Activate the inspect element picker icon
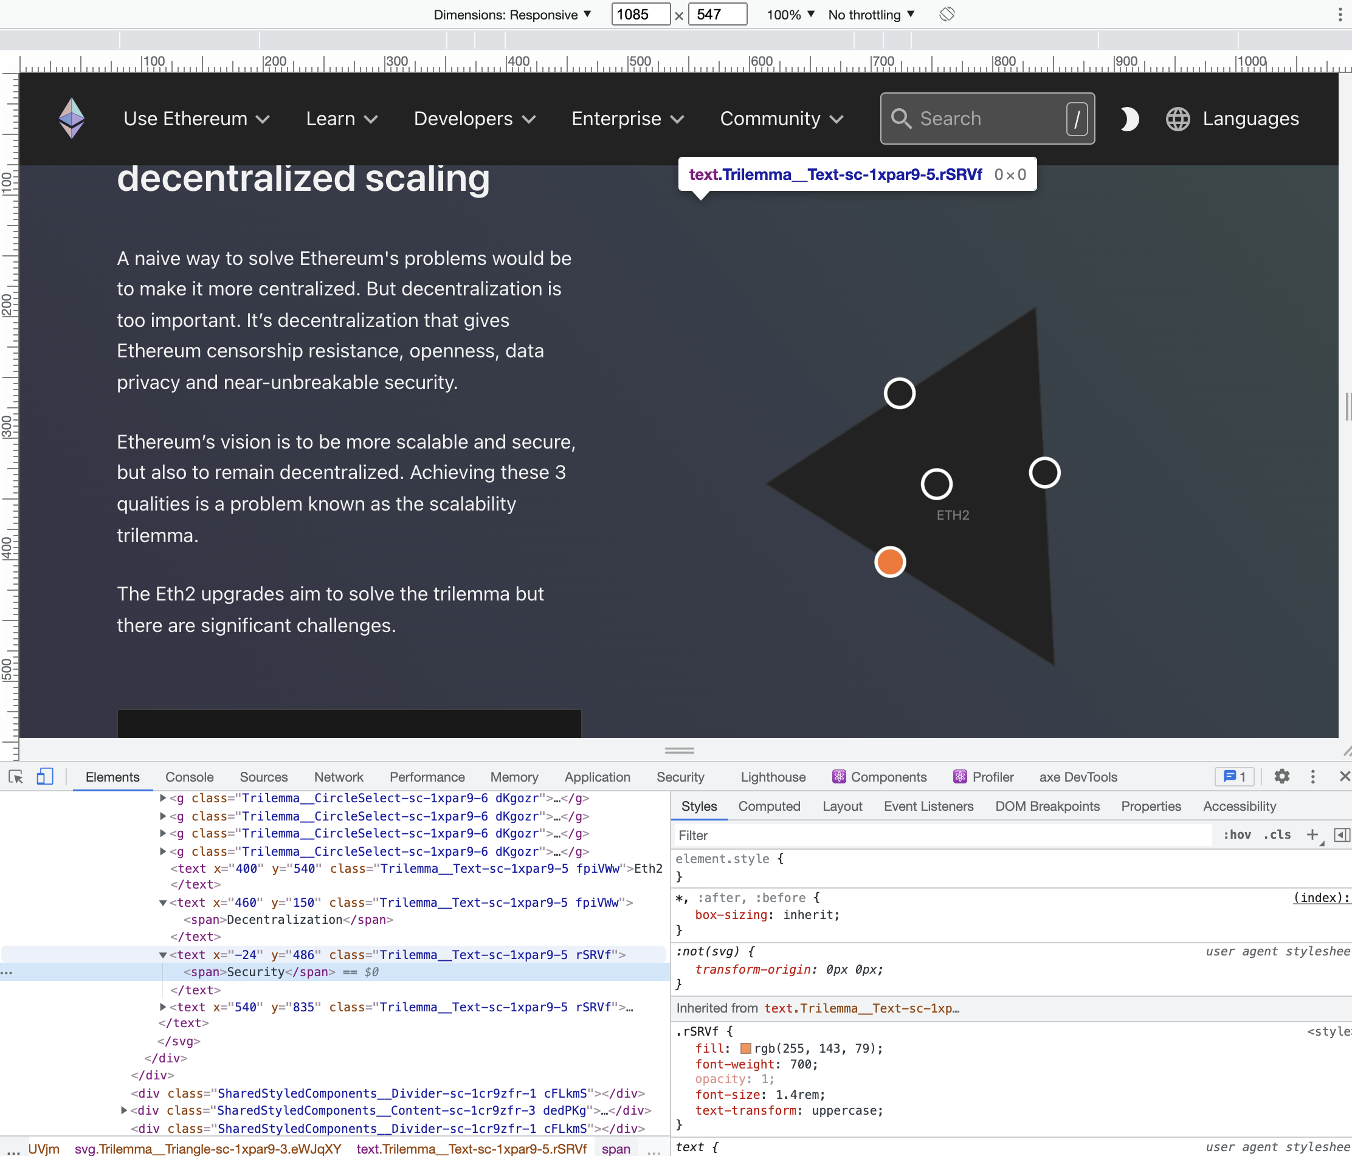Viewport: 1352px width, 1156px height. (x=16, y=776)
